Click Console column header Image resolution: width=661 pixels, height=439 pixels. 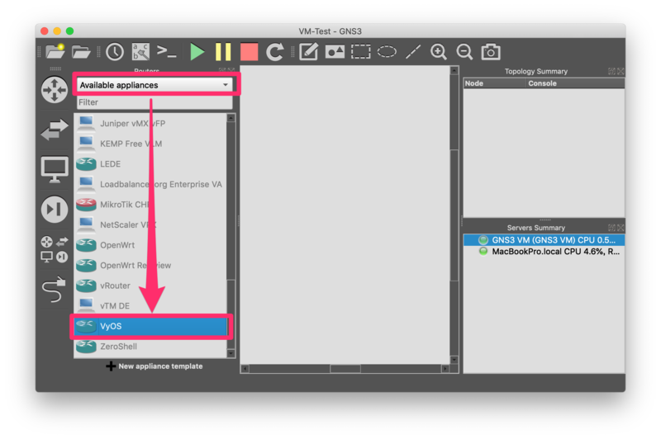pos(575,83)
